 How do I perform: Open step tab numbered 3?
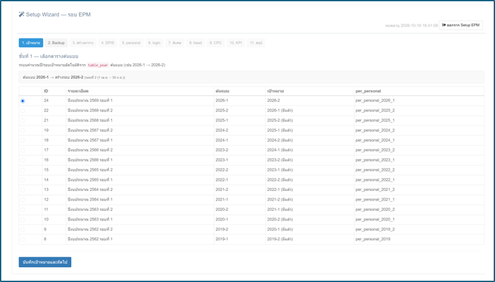pyautogui.click(x=83, y=43)
